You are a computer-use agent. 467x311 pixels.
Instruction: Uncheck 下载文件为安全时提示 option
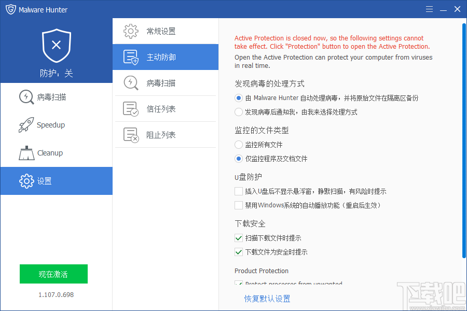(x=238, y=252)
